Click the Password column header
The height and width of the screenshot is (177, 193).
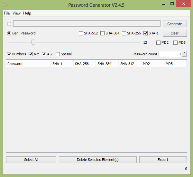click(28, 64)
